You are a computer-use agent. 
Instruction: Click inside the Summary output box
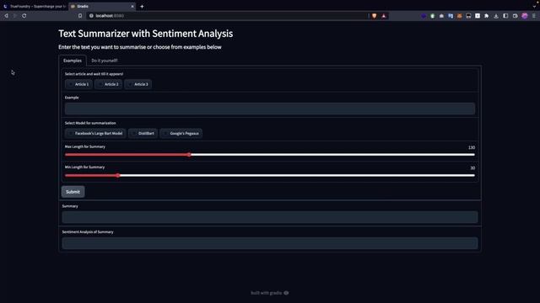pos(270,217)
